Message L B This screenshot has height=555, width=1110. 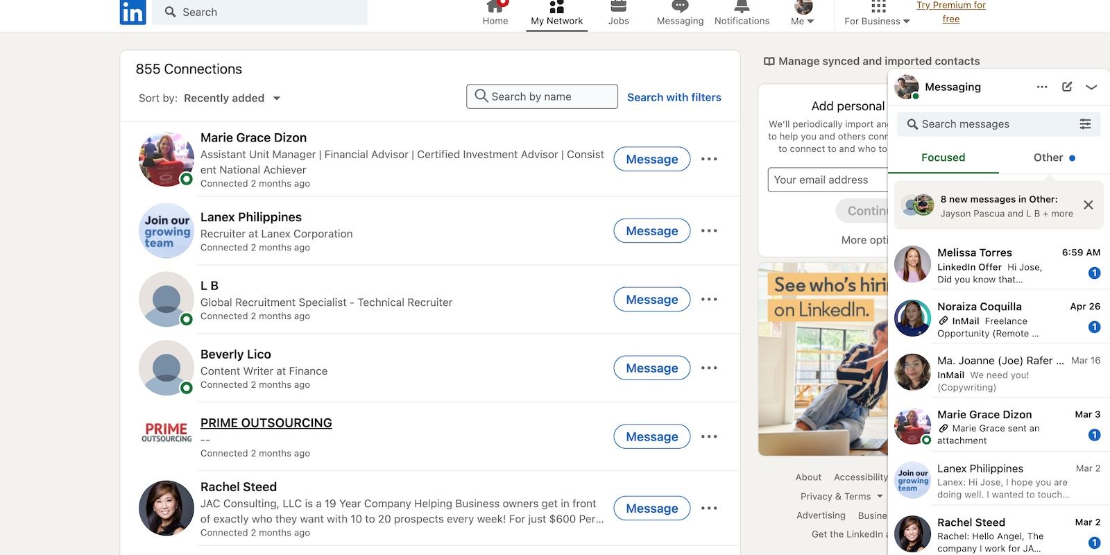[x=651, y=299]
